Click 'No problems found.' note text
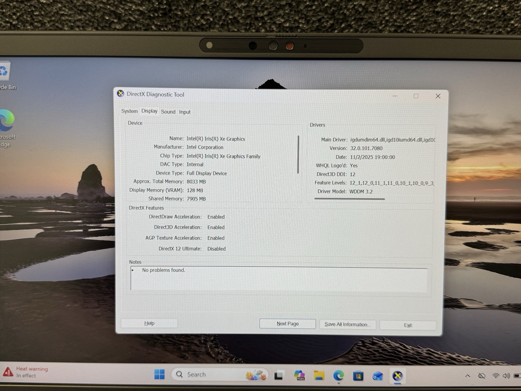This screenshot has width=521, height=391. pos(163,270)
